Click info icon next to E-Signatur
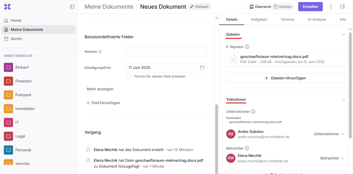The height and width of the screenshot is (174, 353). pyautogui.click(x=247, y=47)
